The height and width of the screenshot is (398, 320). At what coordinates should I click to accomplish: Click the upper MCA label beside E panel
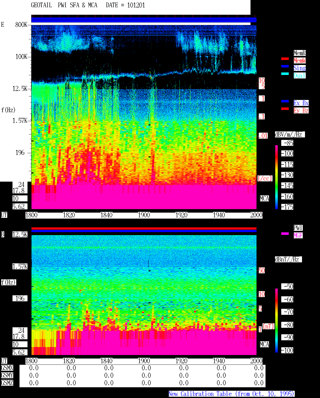click(x=264, y=199)
